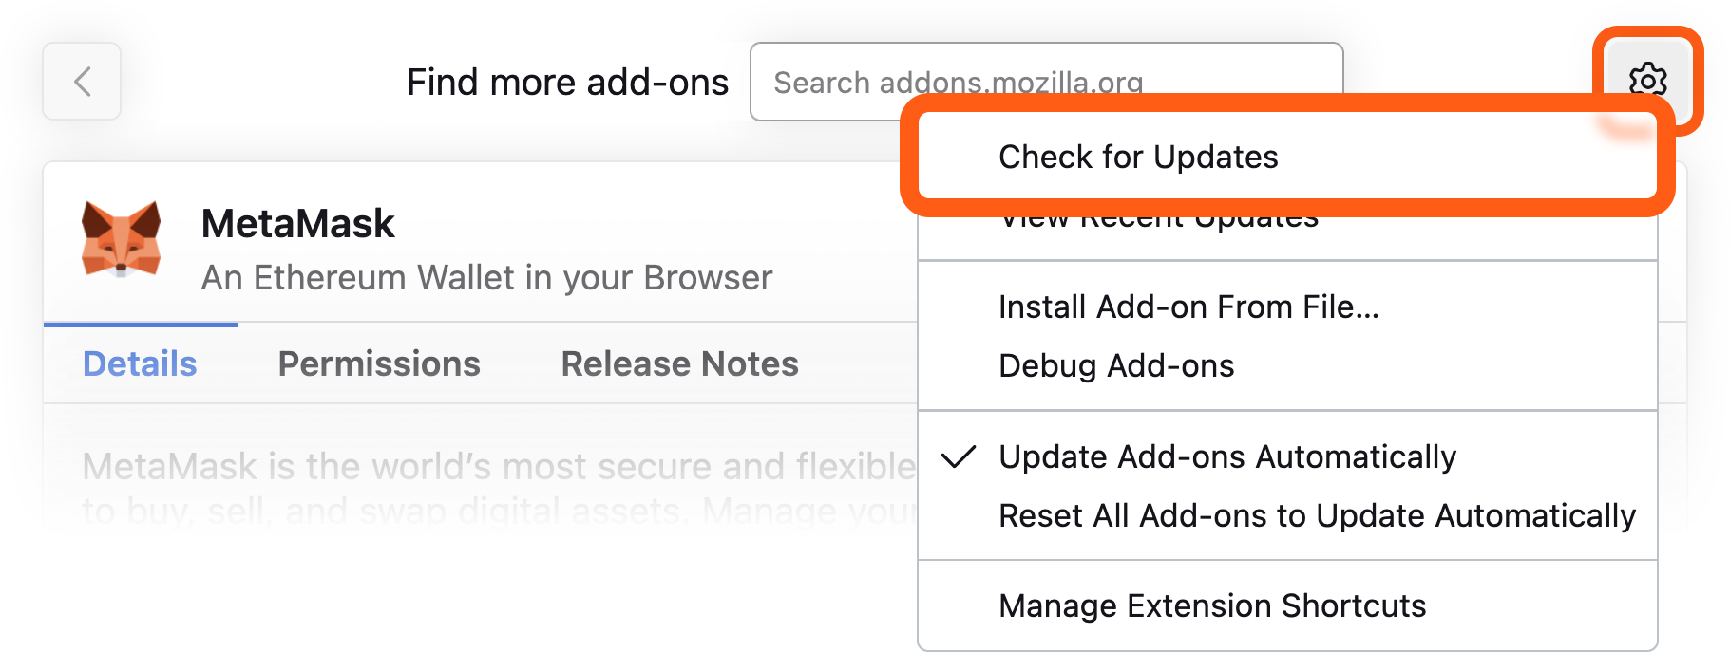Click the checkmark beside automatic updates
Image resolution: width=1730 pixels, height=652 pixels.
click(960, 456)
